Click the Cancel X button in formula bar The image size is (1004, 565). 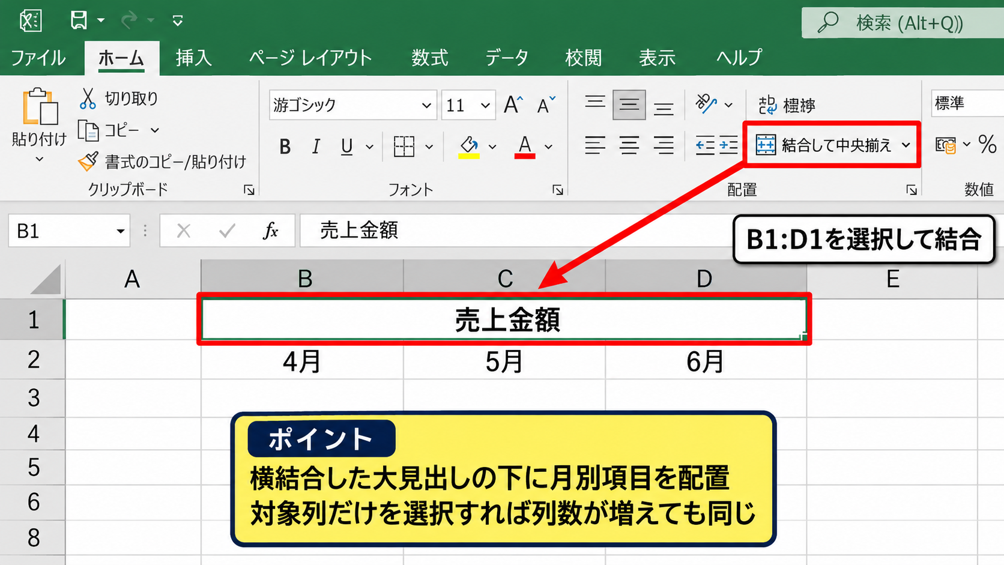coord(184,231)
